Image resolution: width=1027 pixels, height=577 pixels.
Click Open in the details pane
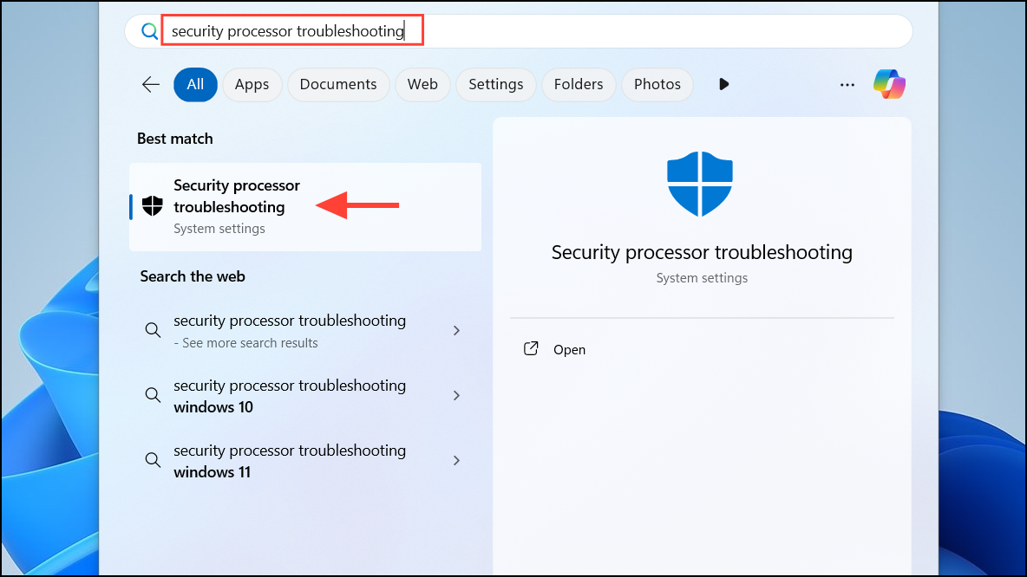point(569,349)
